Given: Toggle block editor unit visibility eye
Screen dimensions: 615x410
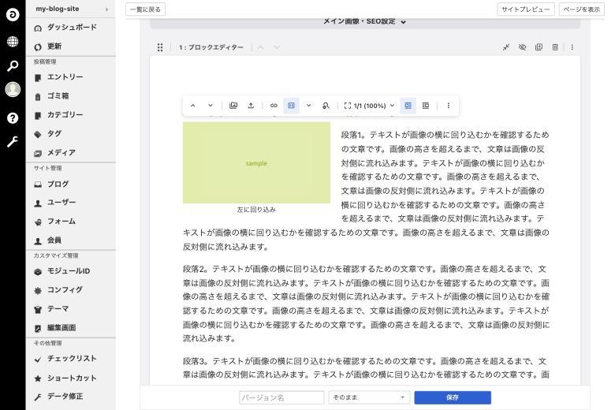Looking at the screenshot, I should tap(522, 47).
